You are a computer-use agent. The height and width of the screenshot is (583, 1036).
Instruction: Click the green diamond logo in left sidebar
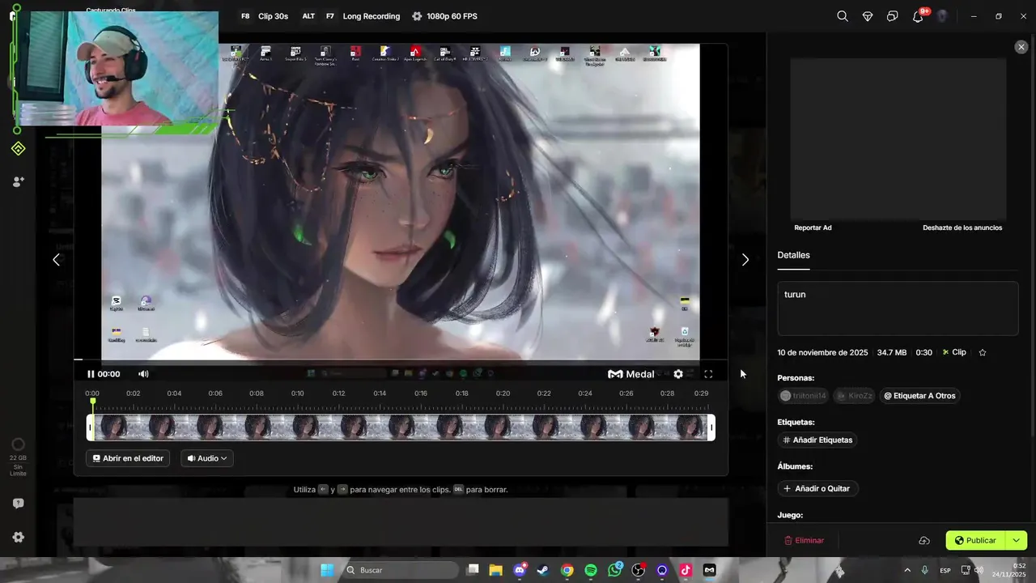tap(18, 149)
